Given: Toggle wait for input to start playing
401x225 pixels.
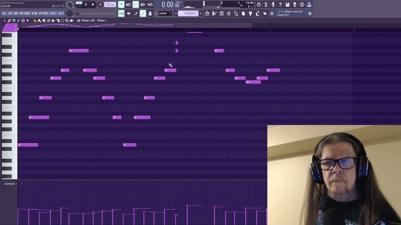Looking at the screenshot, I should click(x=128, y=4).
